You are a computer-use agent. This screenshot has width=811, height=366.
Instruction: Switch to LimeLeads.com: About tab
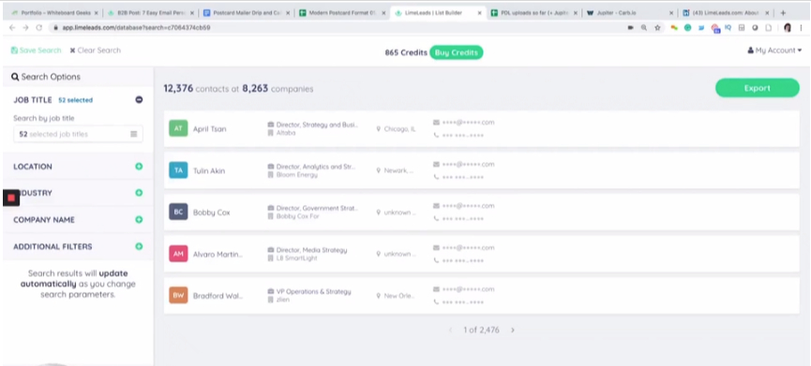pyautogui.click(x=727, y=13)
